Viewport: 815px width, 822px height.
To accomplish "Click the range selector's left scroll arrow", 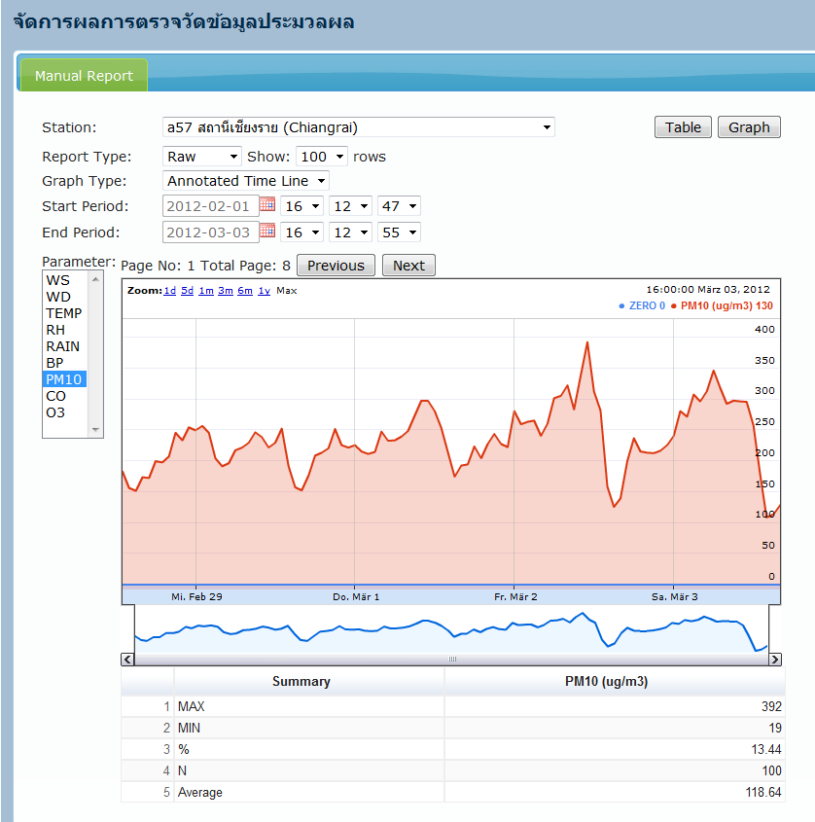I will click(x=127, y=660).
